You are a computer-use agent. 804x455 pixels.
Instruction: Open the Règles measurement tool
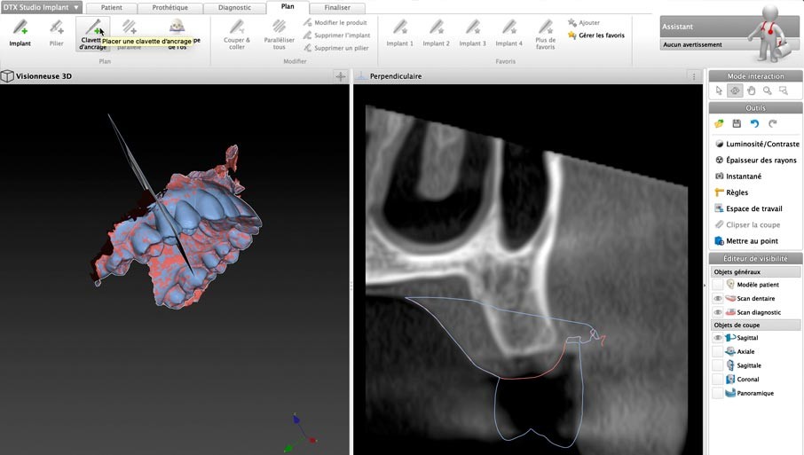tap(737, 192)
